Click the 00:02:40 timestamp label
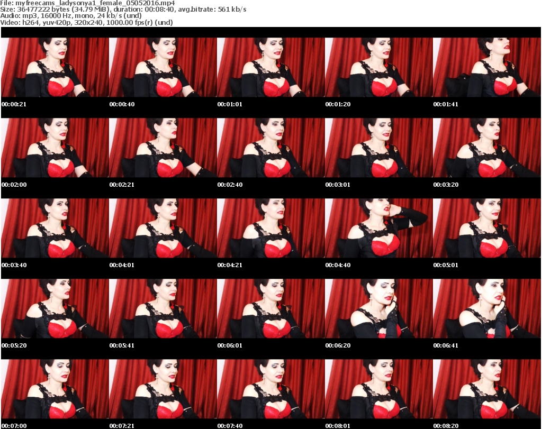542x429 pixels. tap(230, 185)
